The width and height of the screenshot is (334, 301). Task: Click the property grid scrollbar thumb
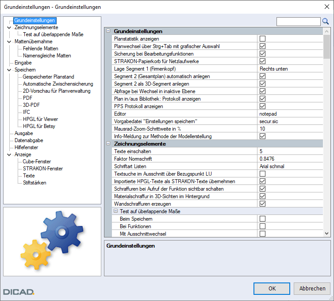tap(326, 47)
